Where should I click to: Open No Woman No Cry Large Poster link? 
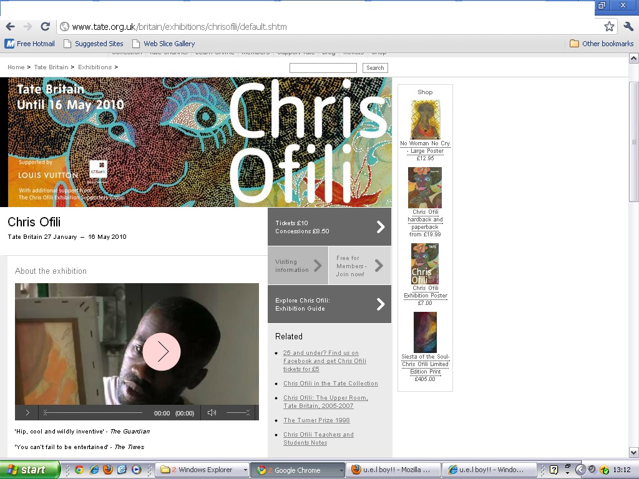click(x=425, y=147)
